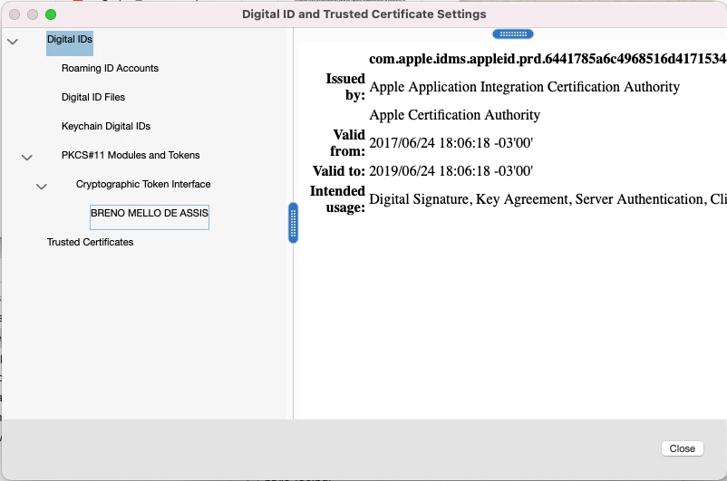This screenshot has width=727, height=481.
Task: Open Keychain Digital IDs
Action: coord(106,126)
